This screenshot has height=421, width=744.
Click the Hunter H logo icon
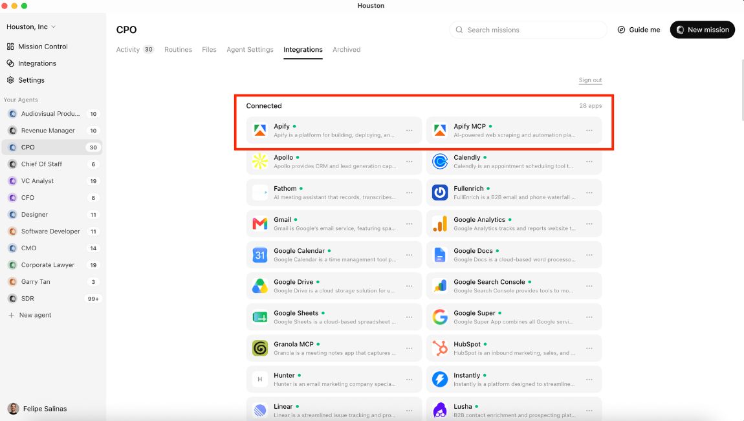point(260,379)
